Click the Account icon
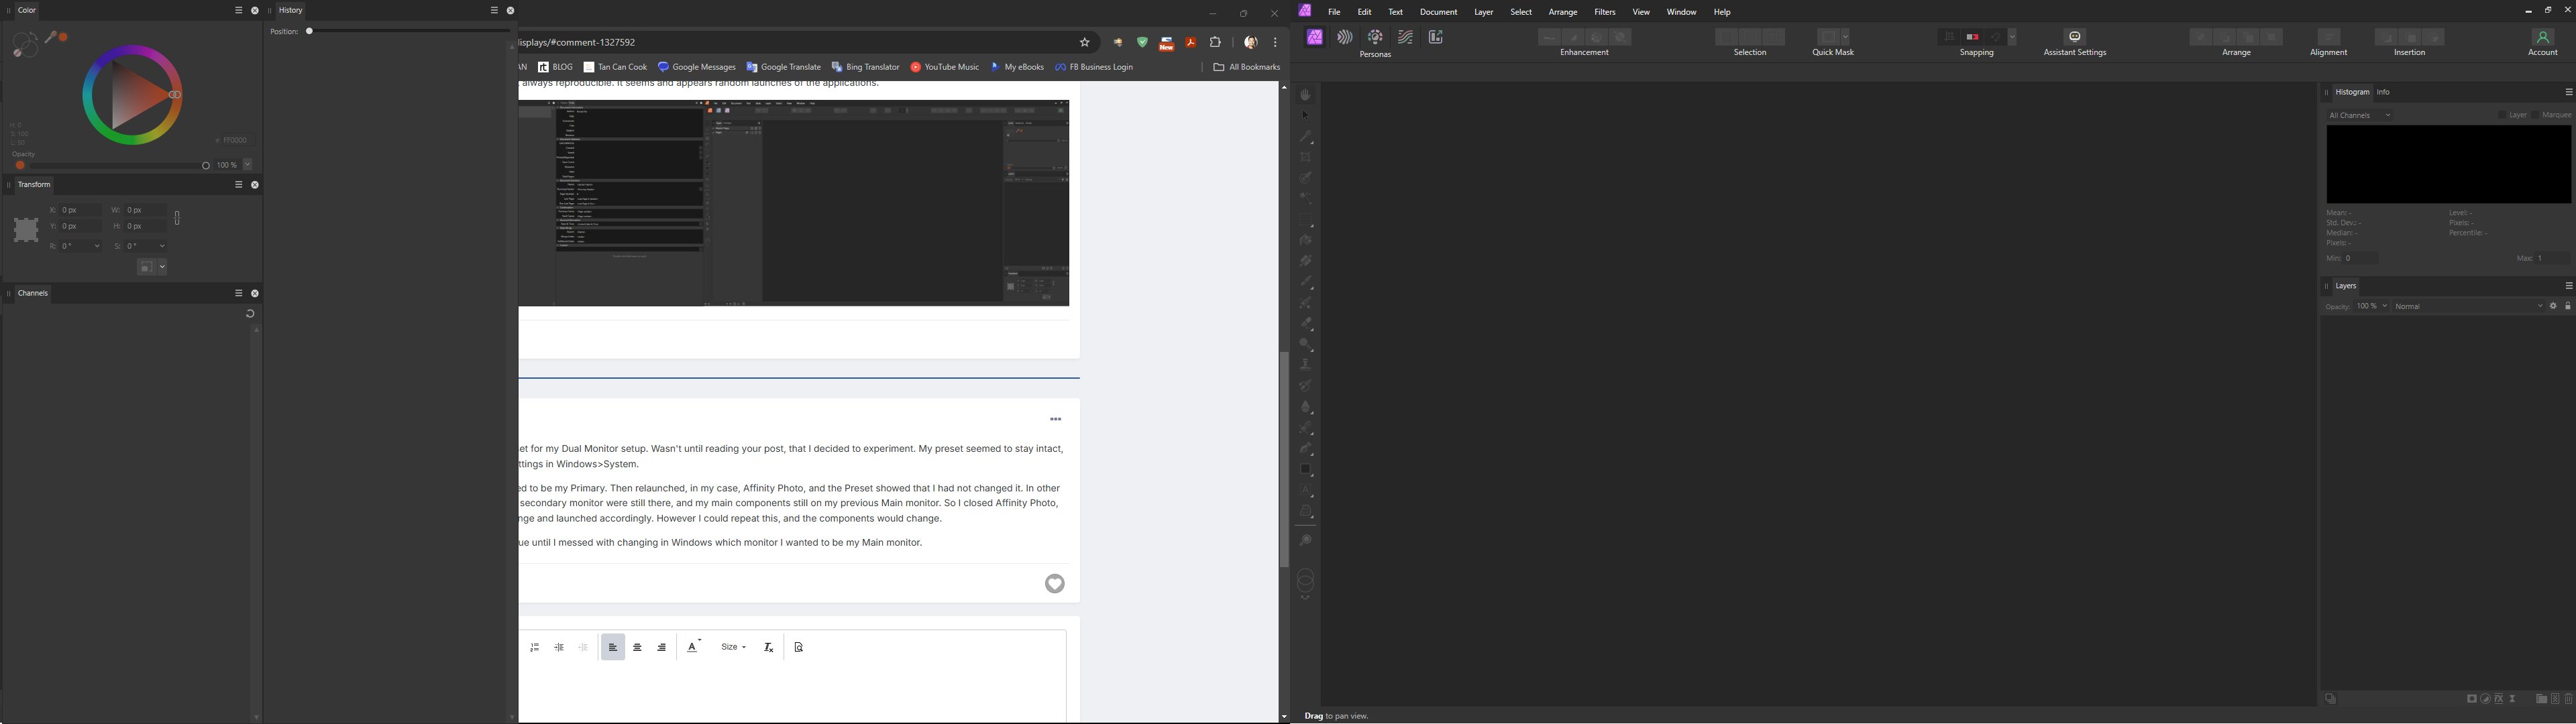 (x=2542, y=37)
